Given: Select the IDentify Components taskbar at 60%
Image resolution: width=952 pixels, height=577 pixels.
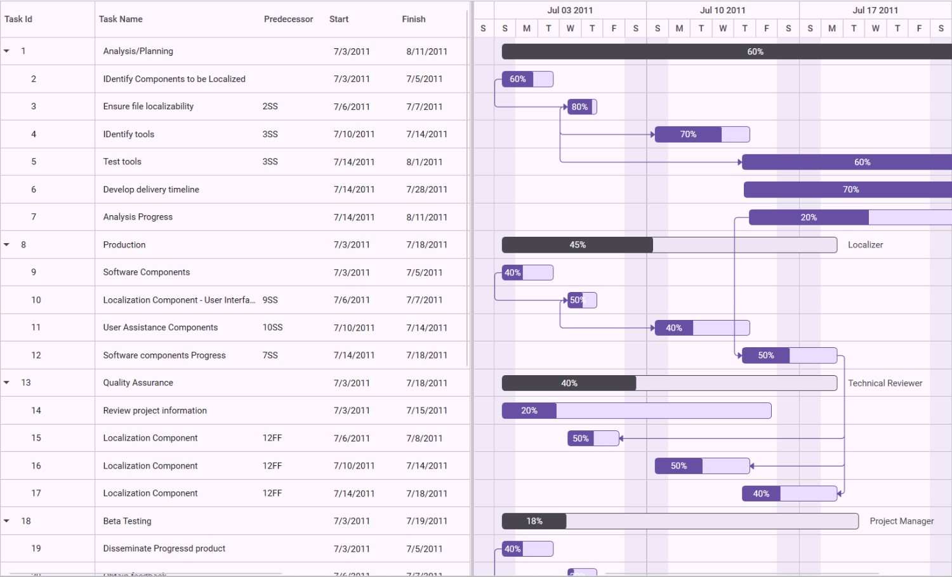Looking at the screenshot, I should click(x=527, y=79).
